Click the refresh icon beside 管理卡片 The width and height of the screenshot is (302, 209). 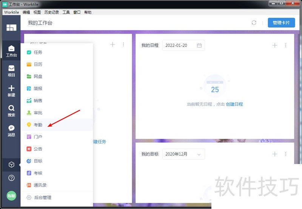[254, 23]
